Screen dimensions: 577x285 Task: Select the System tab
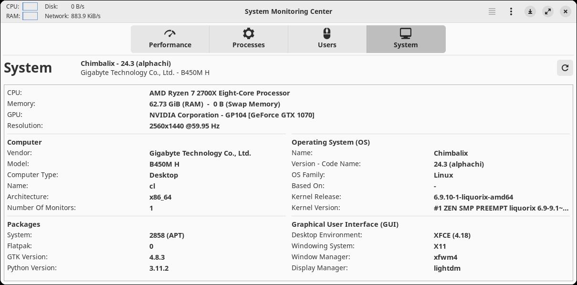[406, 39]
